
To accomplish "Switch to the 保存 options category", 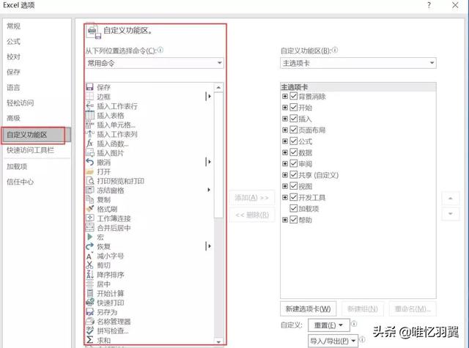I will (13, 72).
